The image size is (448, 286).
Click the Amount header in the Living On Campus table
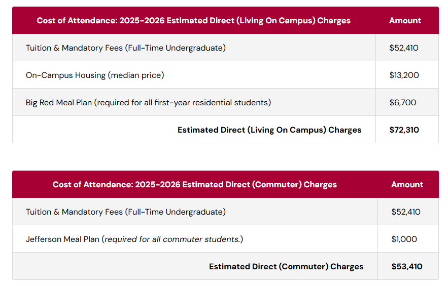405,21
